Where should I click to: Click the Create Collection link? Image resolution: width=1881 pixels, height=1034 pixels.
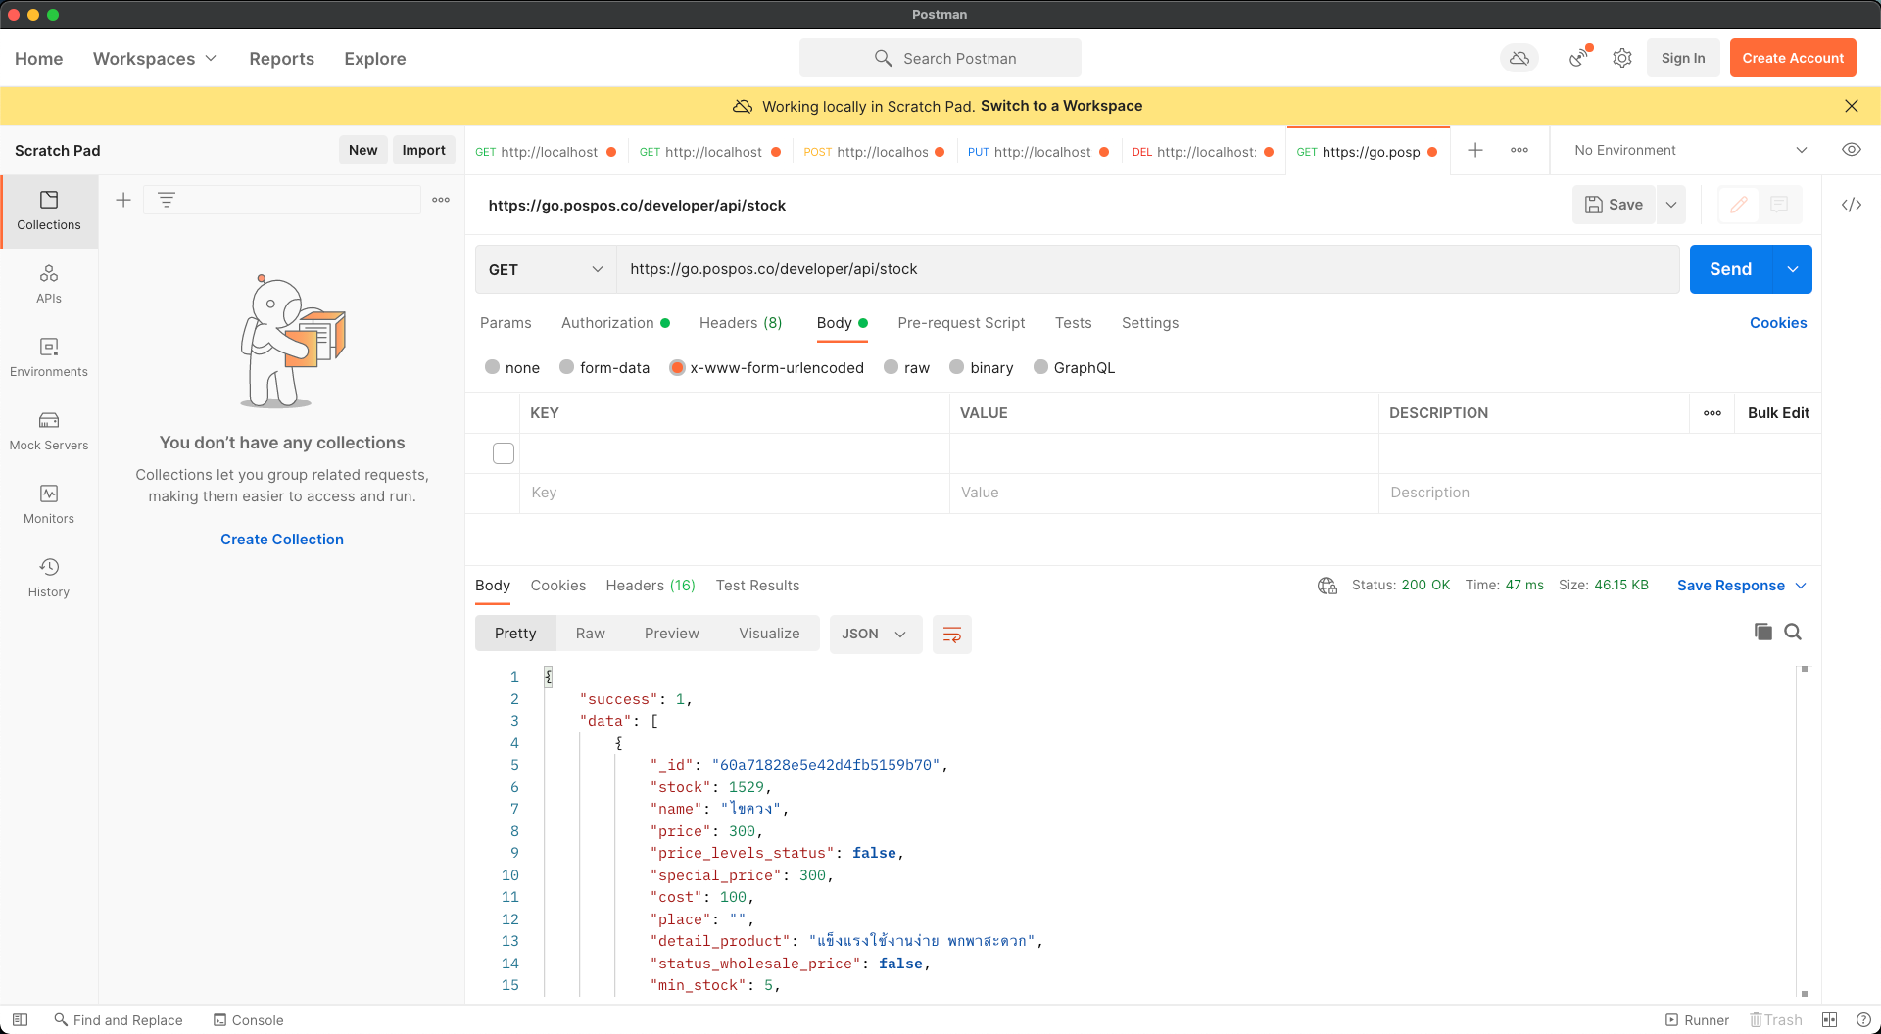tap(282, 540)
